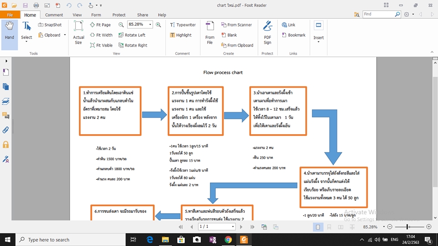Click the zoom slider in status bar
The height and width of the screenshot is (246, 438).
[409, 227]
